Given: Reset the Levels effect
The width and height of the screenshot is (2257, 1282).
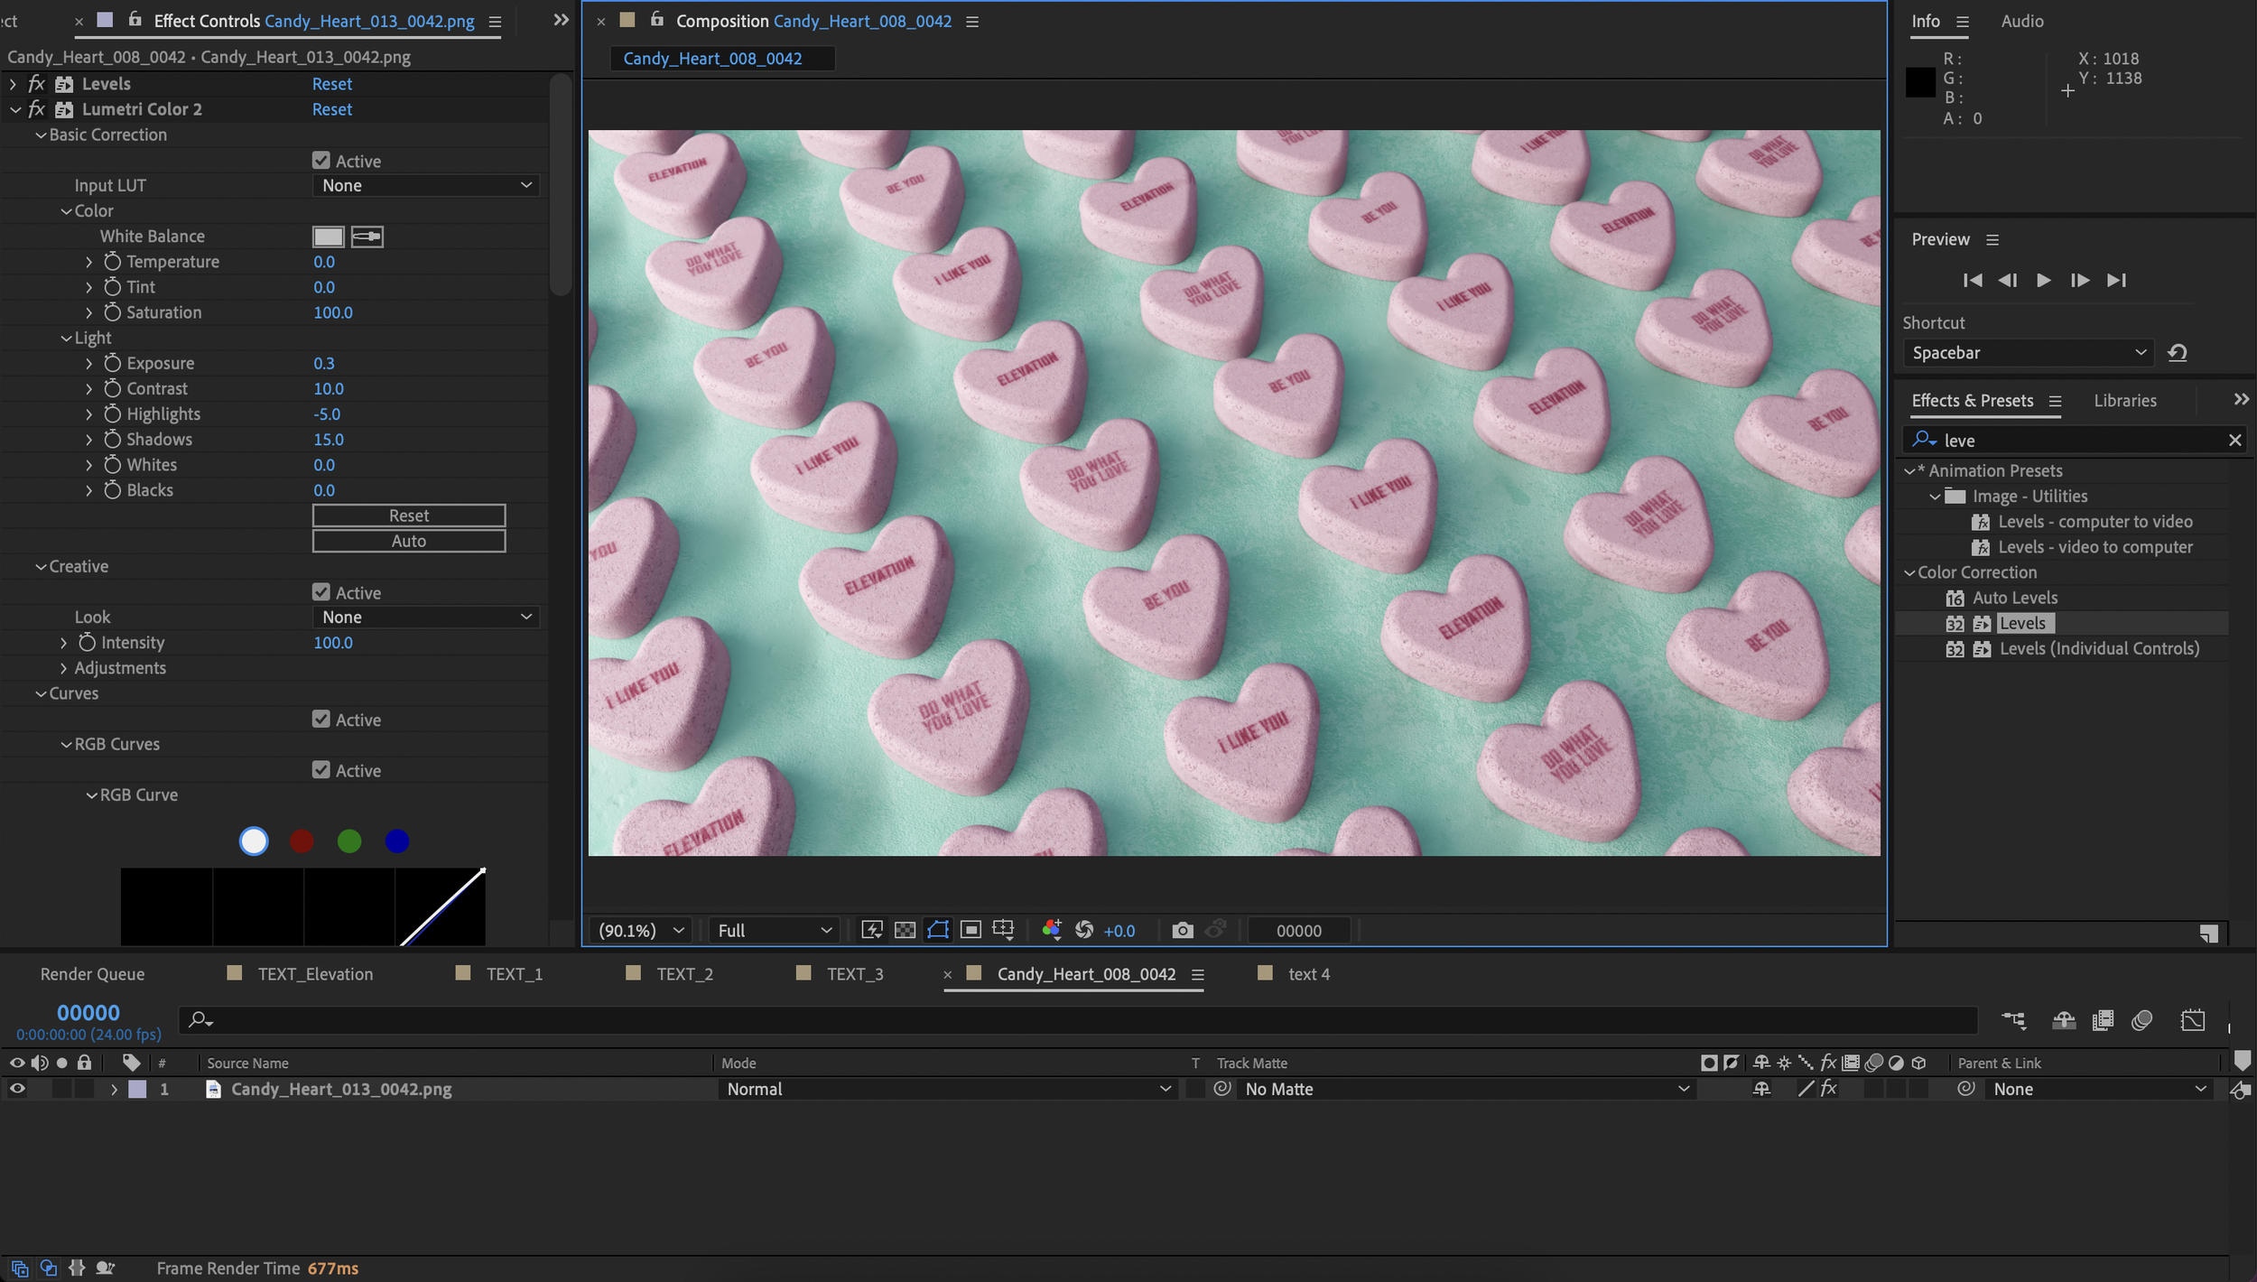Looking at the screenshot, I should (x=331, y=84).
